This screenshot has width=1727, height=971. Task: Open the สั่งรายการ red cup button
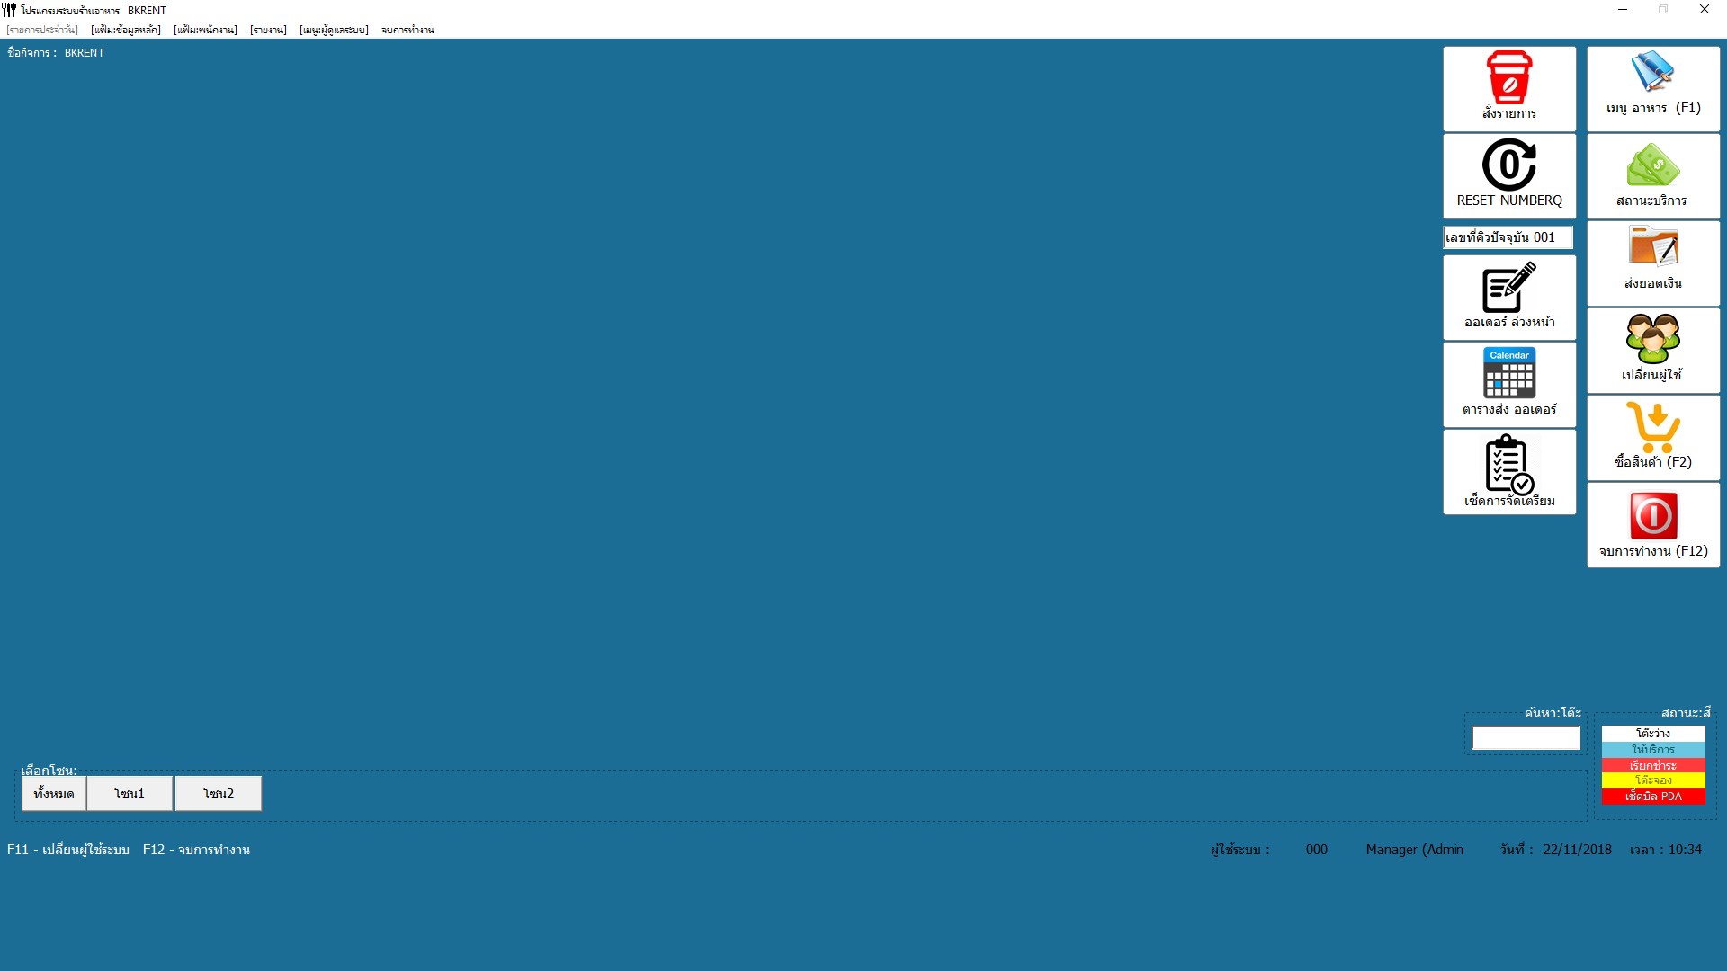1509,88
